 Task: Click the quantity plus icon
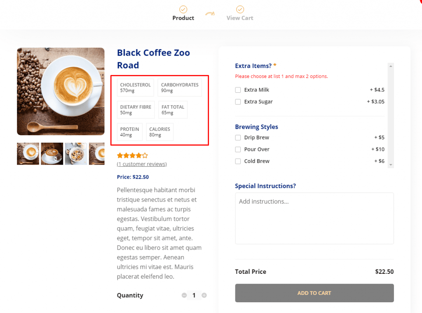click(x=204, y=295)
